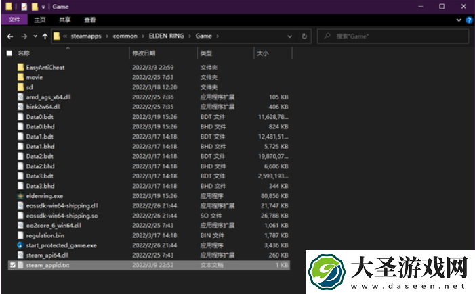Open the 主页 ribbon tab

coord(40,20)
